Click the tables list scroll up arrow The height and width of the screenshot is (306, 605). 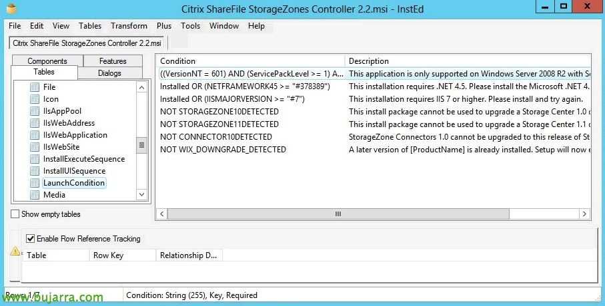pos(141,87)
